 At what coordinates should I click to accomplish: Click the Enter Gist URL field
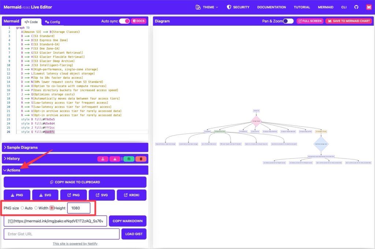(62, 234)
